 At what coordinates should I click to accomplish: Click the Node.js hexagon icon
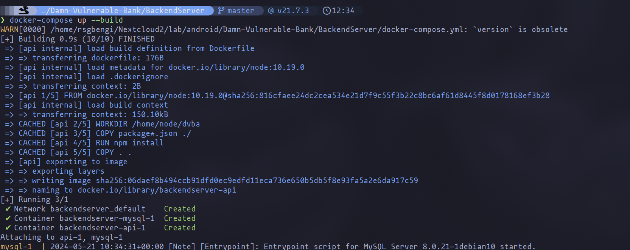point(271,11)
